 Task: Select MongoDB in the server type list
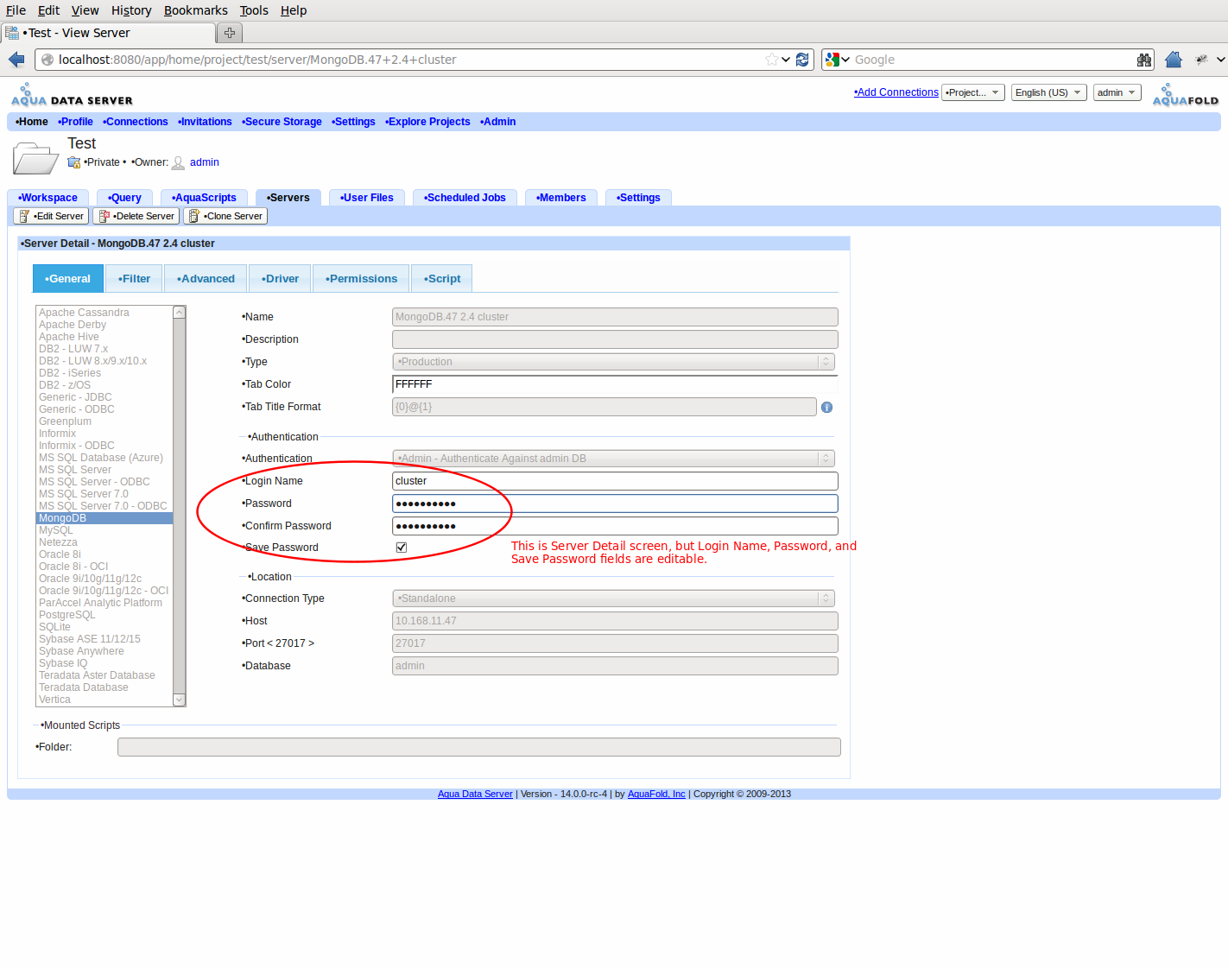[x=104, y=518]
